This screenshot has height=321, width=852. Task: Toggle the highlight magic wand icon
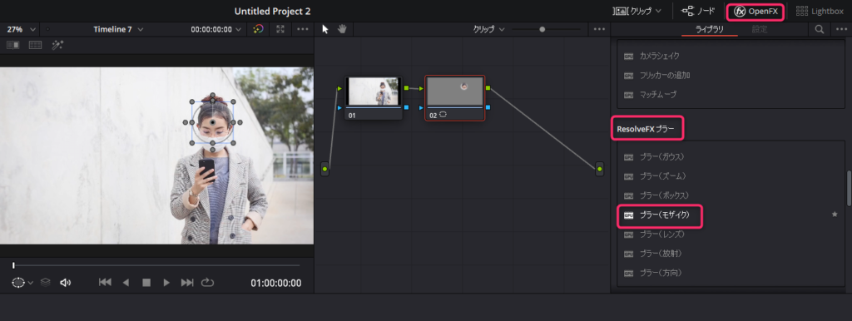pos(57,45)
